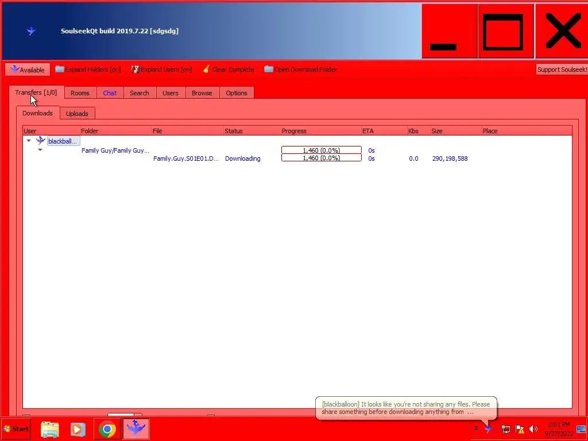Sort by the Folder column header

click(x=116, y=131)
